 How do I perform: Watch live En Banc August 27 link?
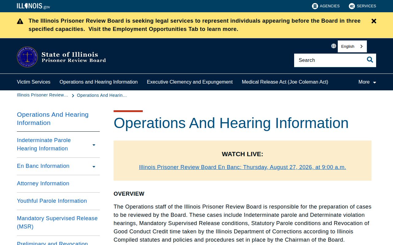point(243,167)
